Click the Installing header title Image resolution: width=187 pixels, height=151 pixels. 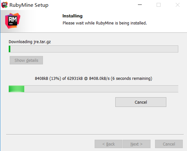click(x=72, y=16)
